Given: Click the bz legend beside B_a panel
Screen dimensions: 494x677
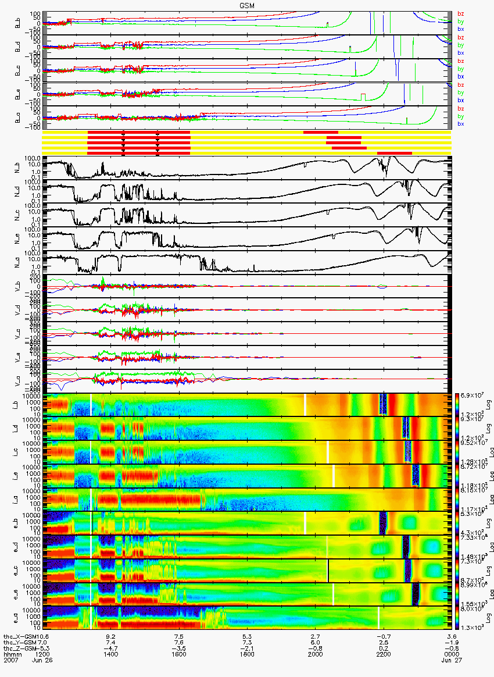Looking at the screenshot, I should point(460,109).
